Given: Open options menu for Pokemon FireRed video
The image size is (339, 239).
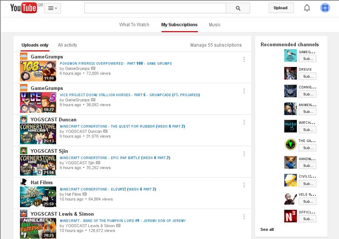Looking at the screenshot, I should 244,59.
